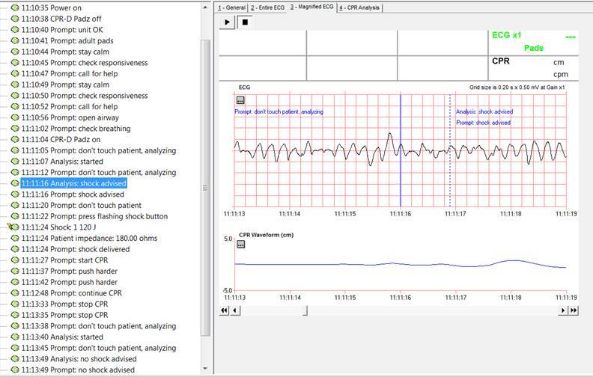Screen dimensions: 593x377
Task: Click the CPR readout label
Action: (x=500, y=61)
